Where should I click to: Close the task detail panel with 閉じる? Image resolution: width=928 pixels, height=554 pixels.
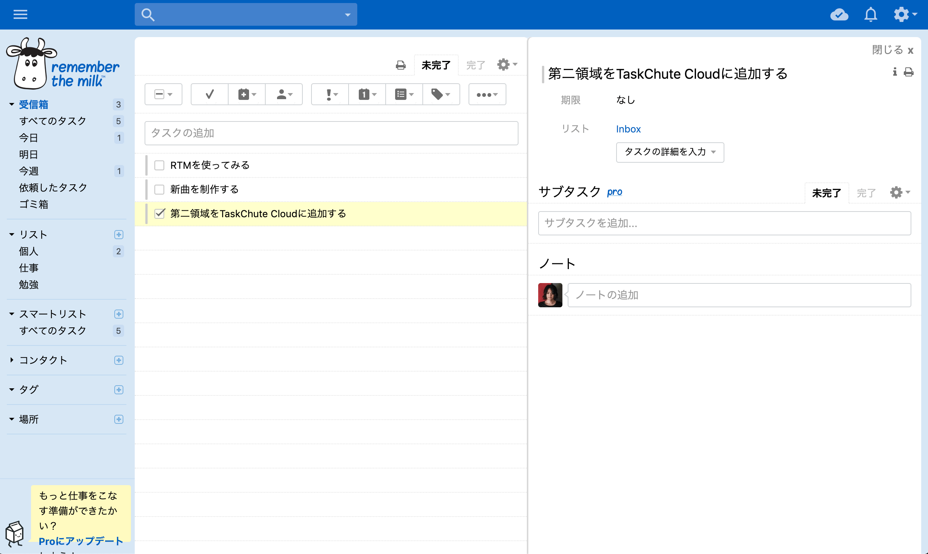893,50
